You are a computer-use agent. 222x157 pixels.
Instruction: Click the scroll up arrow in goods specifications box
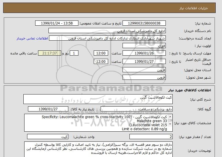coord(170,117)
